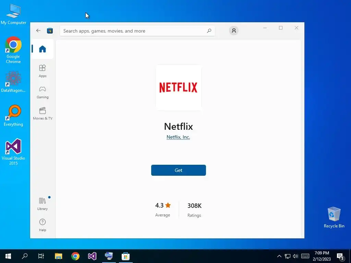Open the Movies & TV section
The width and height of the screenshot is (351, 263).
(43, 114)
